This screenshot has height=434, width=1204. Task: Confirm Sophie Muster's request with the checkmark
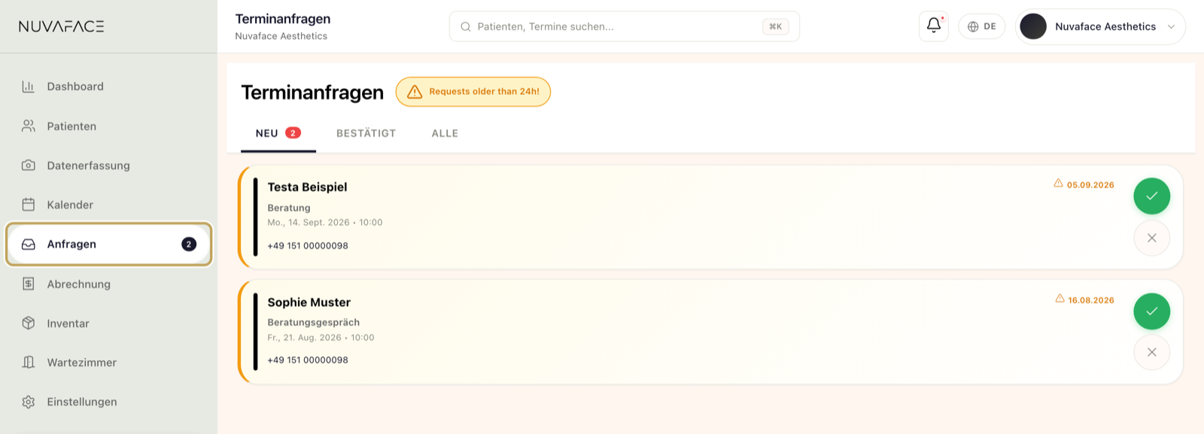pyautogui.click(x=1151, y=311)
